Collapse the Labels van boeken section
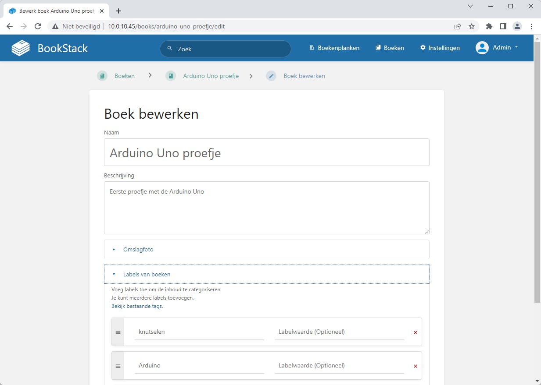Viewport: 541px width, 385px height. coord(147,274)
